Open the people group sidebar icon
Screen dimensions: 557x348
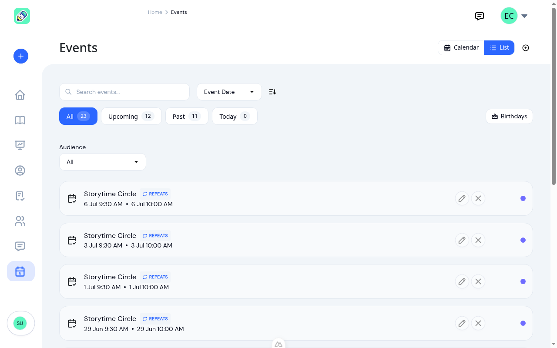20,221
